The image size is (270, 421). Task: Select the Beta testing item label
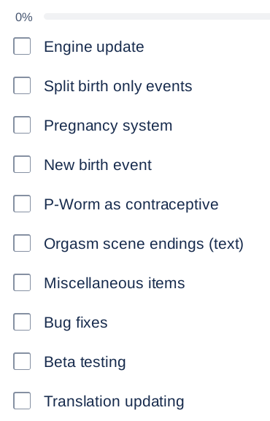pos(85,362)
